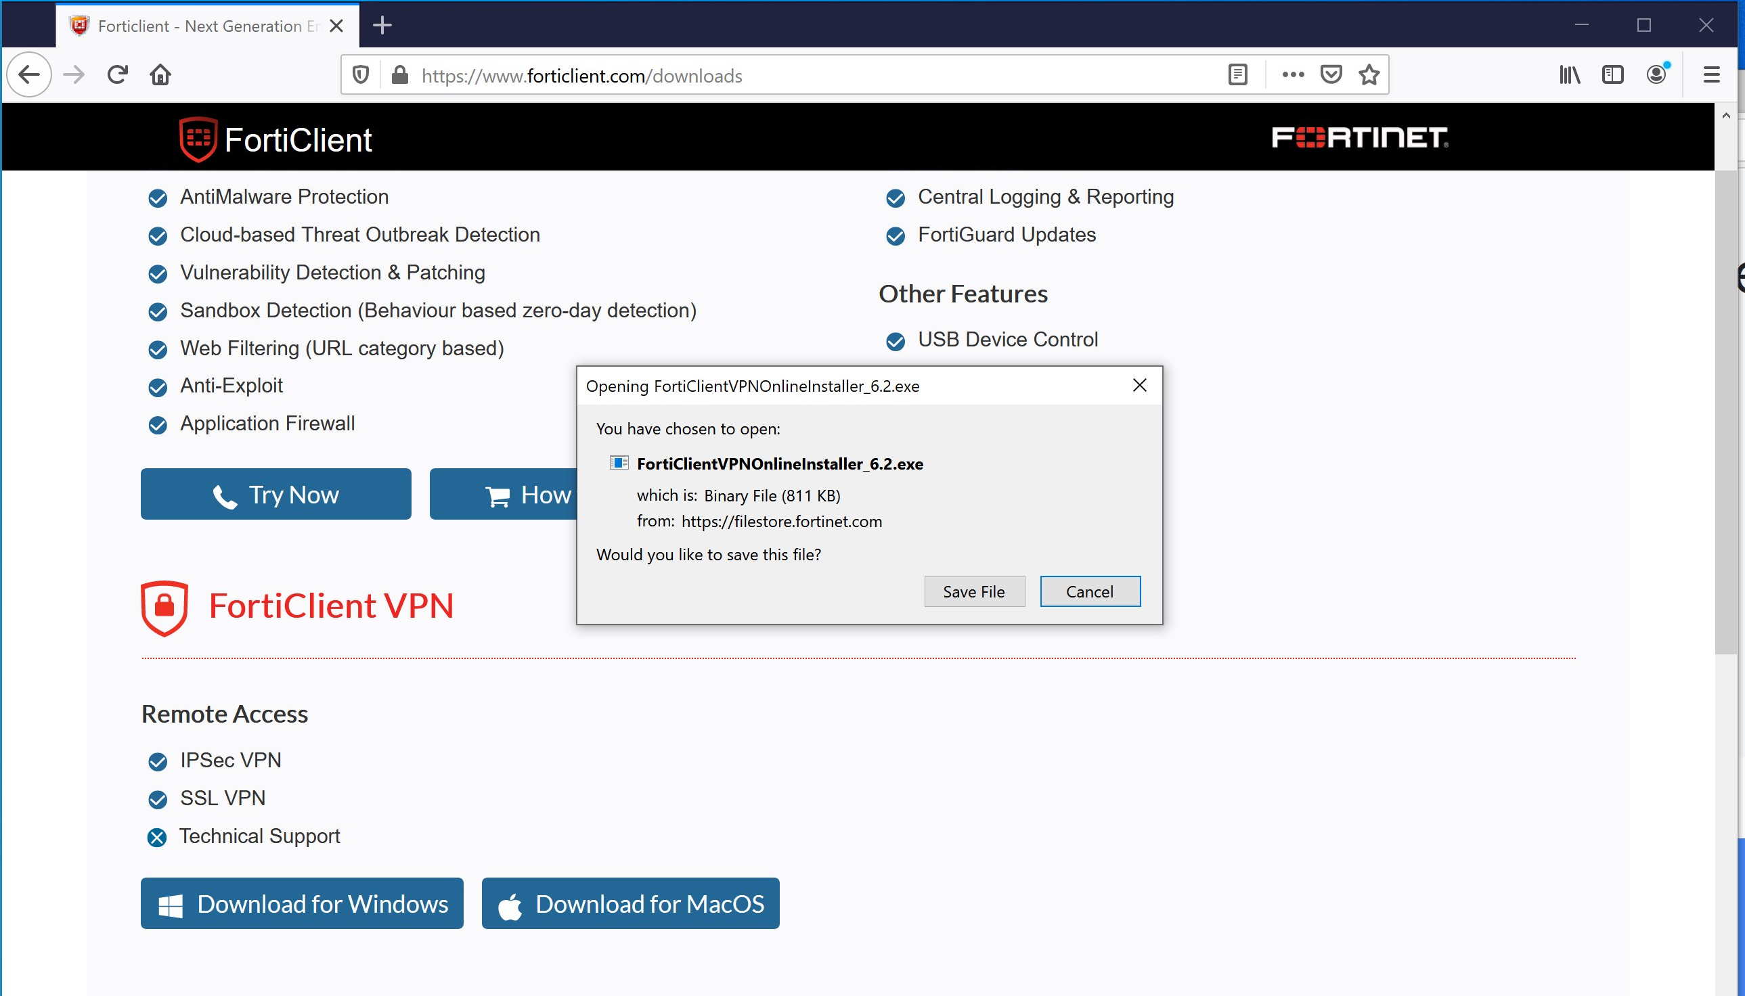1745x996 pixels.
Task: Open page actions three-dot menu
Action: click(1293, 74)
